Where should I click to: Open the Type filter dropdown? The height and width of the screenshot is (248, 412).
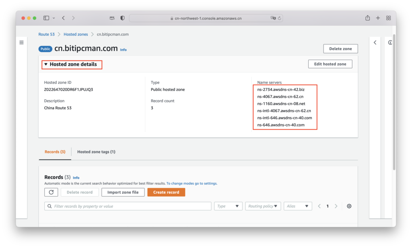[228, 206]
